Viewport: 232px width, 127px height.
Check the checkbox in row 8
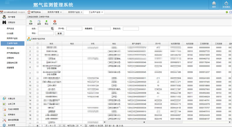click(x=38, y=78)
